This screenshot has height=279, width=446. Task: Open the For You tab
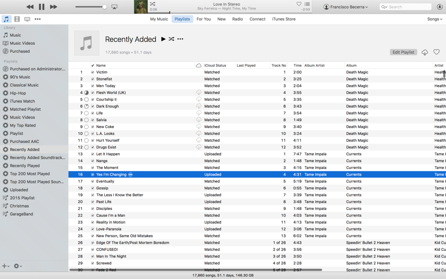tap(204, 19)
